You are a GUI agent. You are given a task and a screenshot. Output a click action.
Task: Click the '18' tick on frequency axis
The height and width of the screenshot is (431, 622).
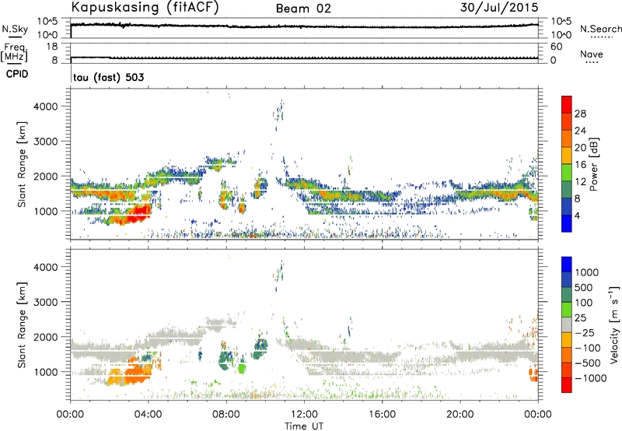(x=51, y=47)
